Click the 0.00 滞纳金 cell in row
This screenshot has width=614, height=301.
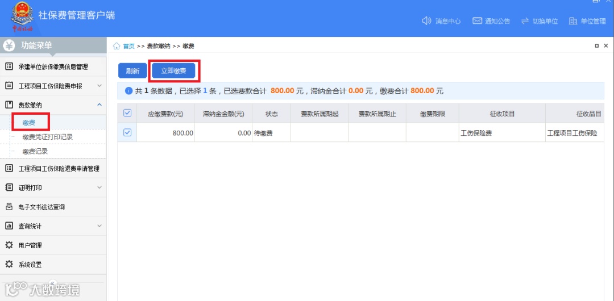point(223,133)
